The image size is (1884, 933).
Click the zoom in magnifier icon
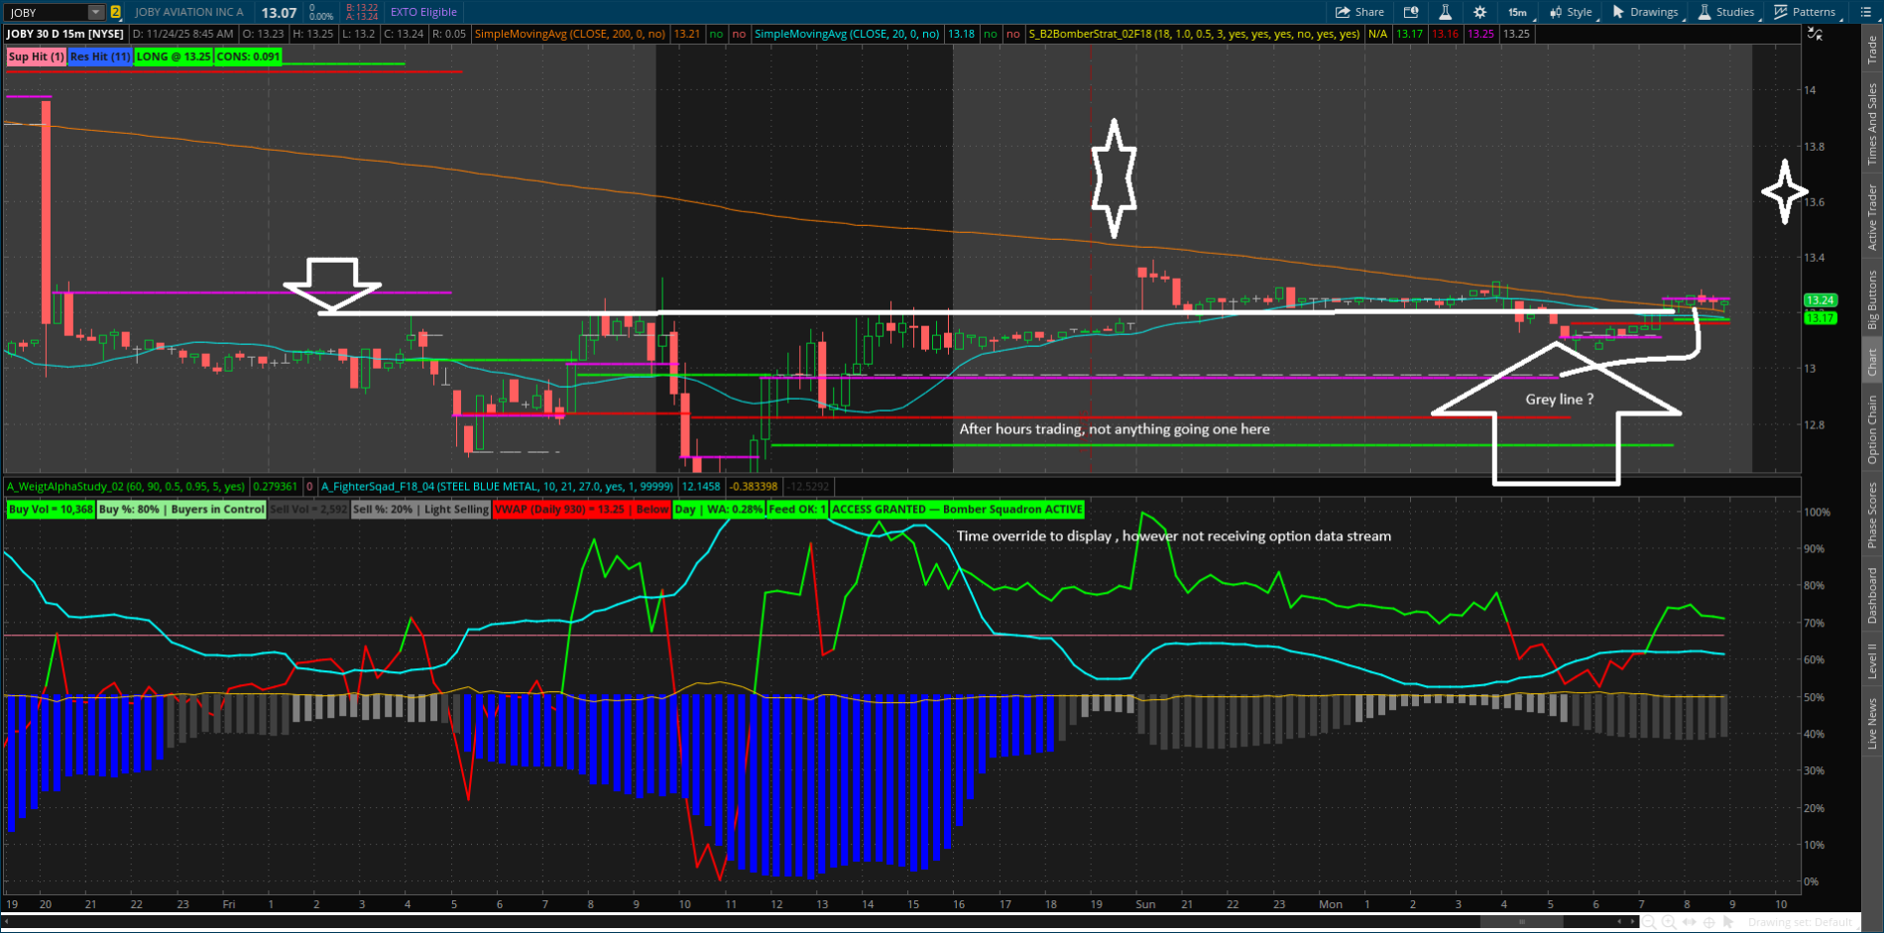point(1669,922)
